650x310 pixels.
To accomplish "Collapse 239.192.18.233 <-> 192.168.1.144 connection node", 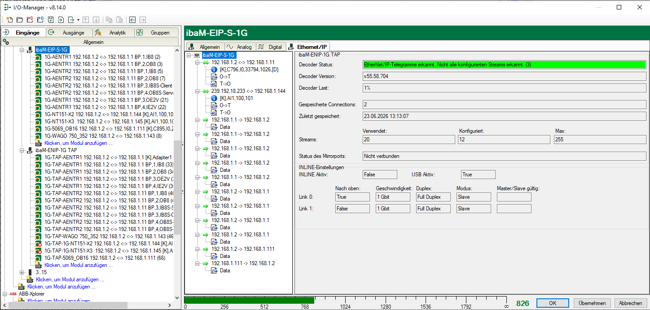I will point(198,91).
